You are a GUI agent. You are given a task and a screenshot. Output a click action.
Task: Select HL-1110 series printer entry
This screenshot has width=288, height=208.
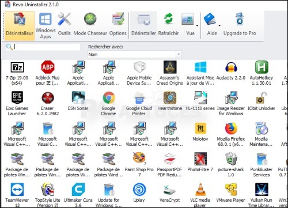200,101
